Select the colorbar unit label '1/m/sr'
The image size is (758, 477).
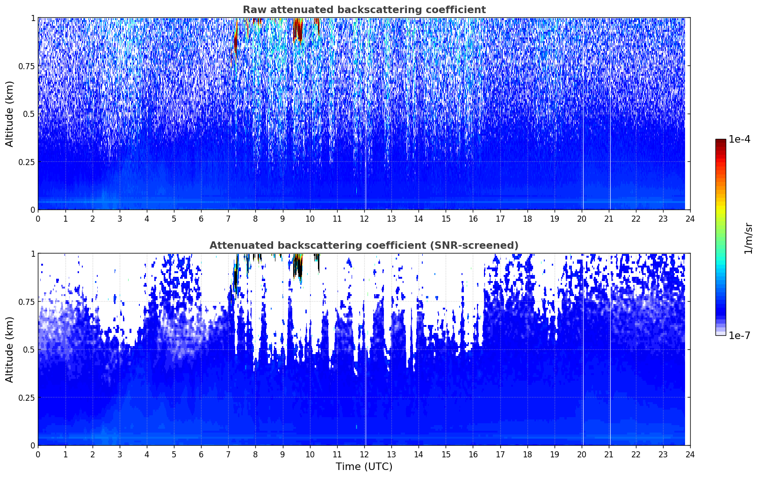pos(748,238)
